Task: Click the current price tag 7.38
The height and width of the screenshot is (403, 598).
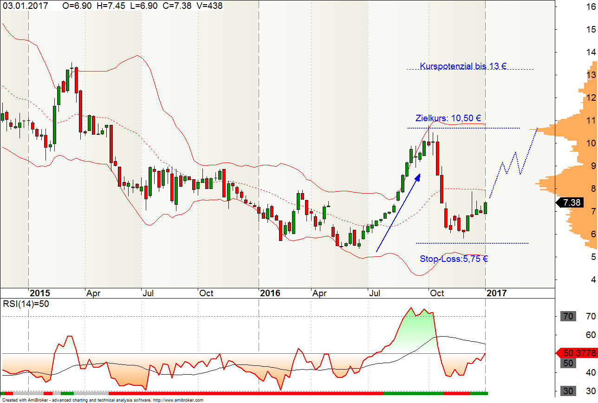Action: point(569,203)
